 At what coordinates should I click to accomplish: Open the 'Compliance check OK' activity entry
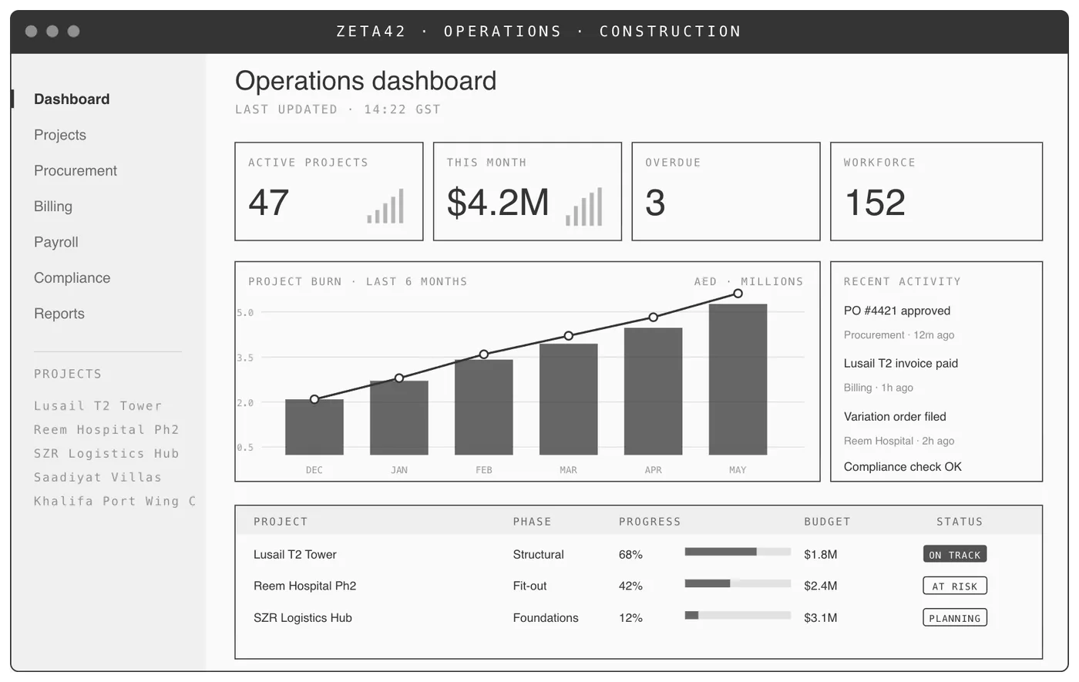click(903, 467)
